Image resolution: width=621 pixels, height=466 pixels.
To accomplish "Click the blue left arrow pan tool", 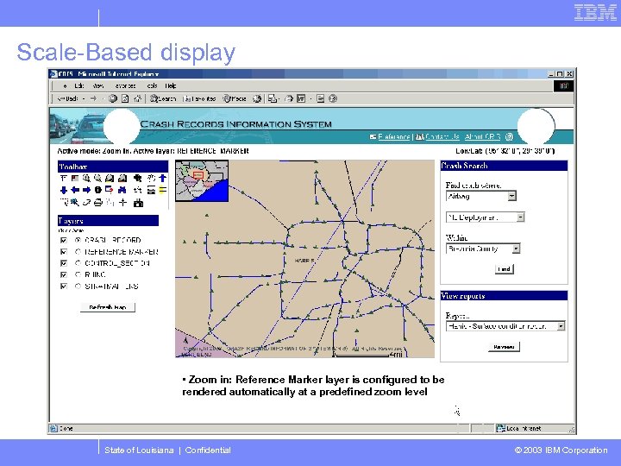I will pyautogui.click(x=75, y=190).
